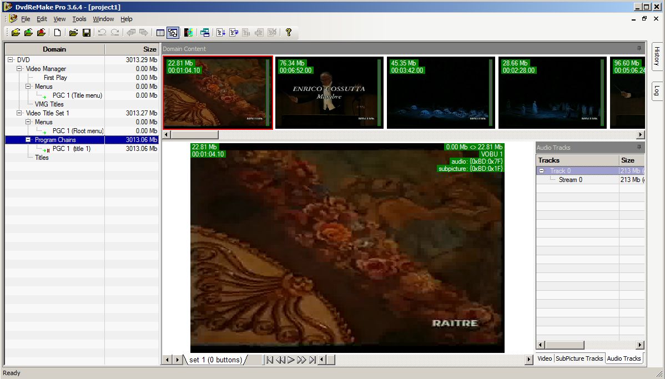Collapse the Video Title Set 1 node

(19, 113)
